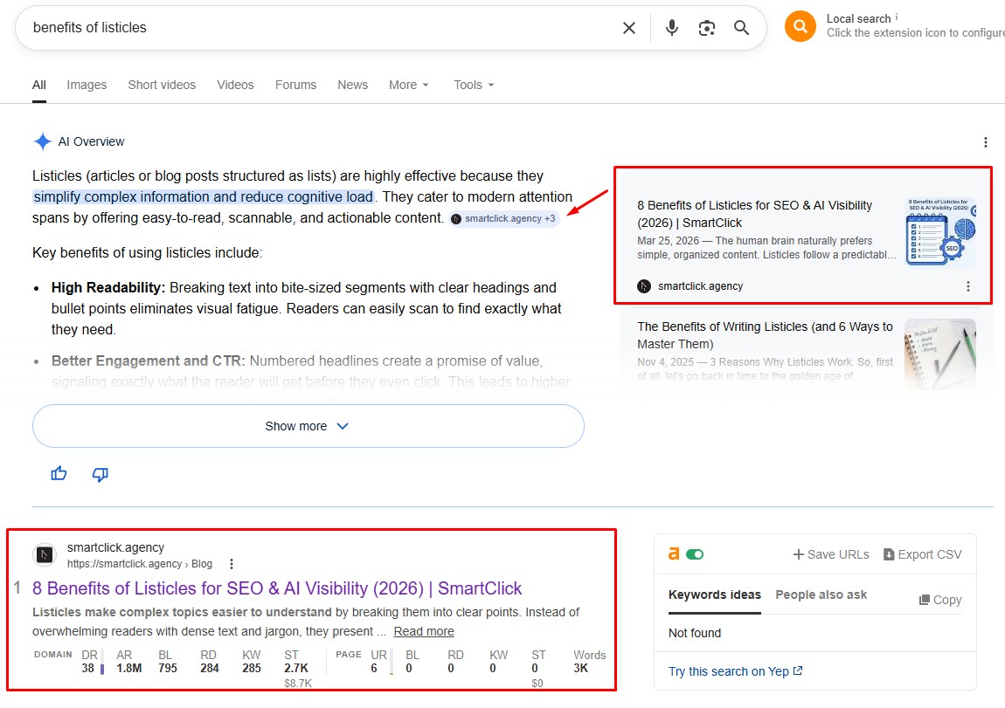Open the More search filters dropdown
1005x708 pixels.
409,86
